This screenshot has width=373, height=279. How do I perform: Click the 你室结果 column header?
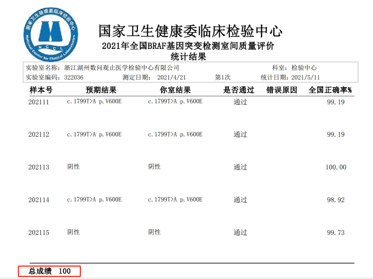[175, 90]
